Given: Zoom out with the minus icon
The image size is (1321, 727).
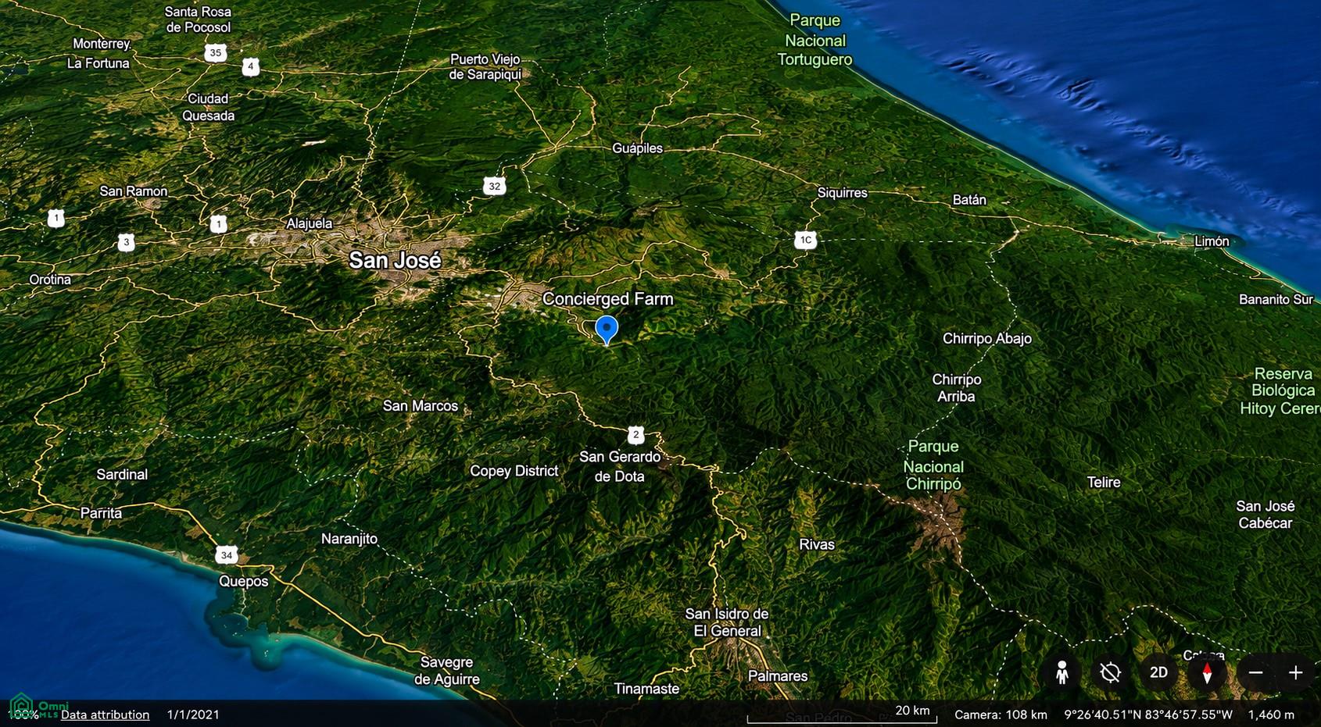Looking at the screenshot, I should click(x=1255, y=672).
